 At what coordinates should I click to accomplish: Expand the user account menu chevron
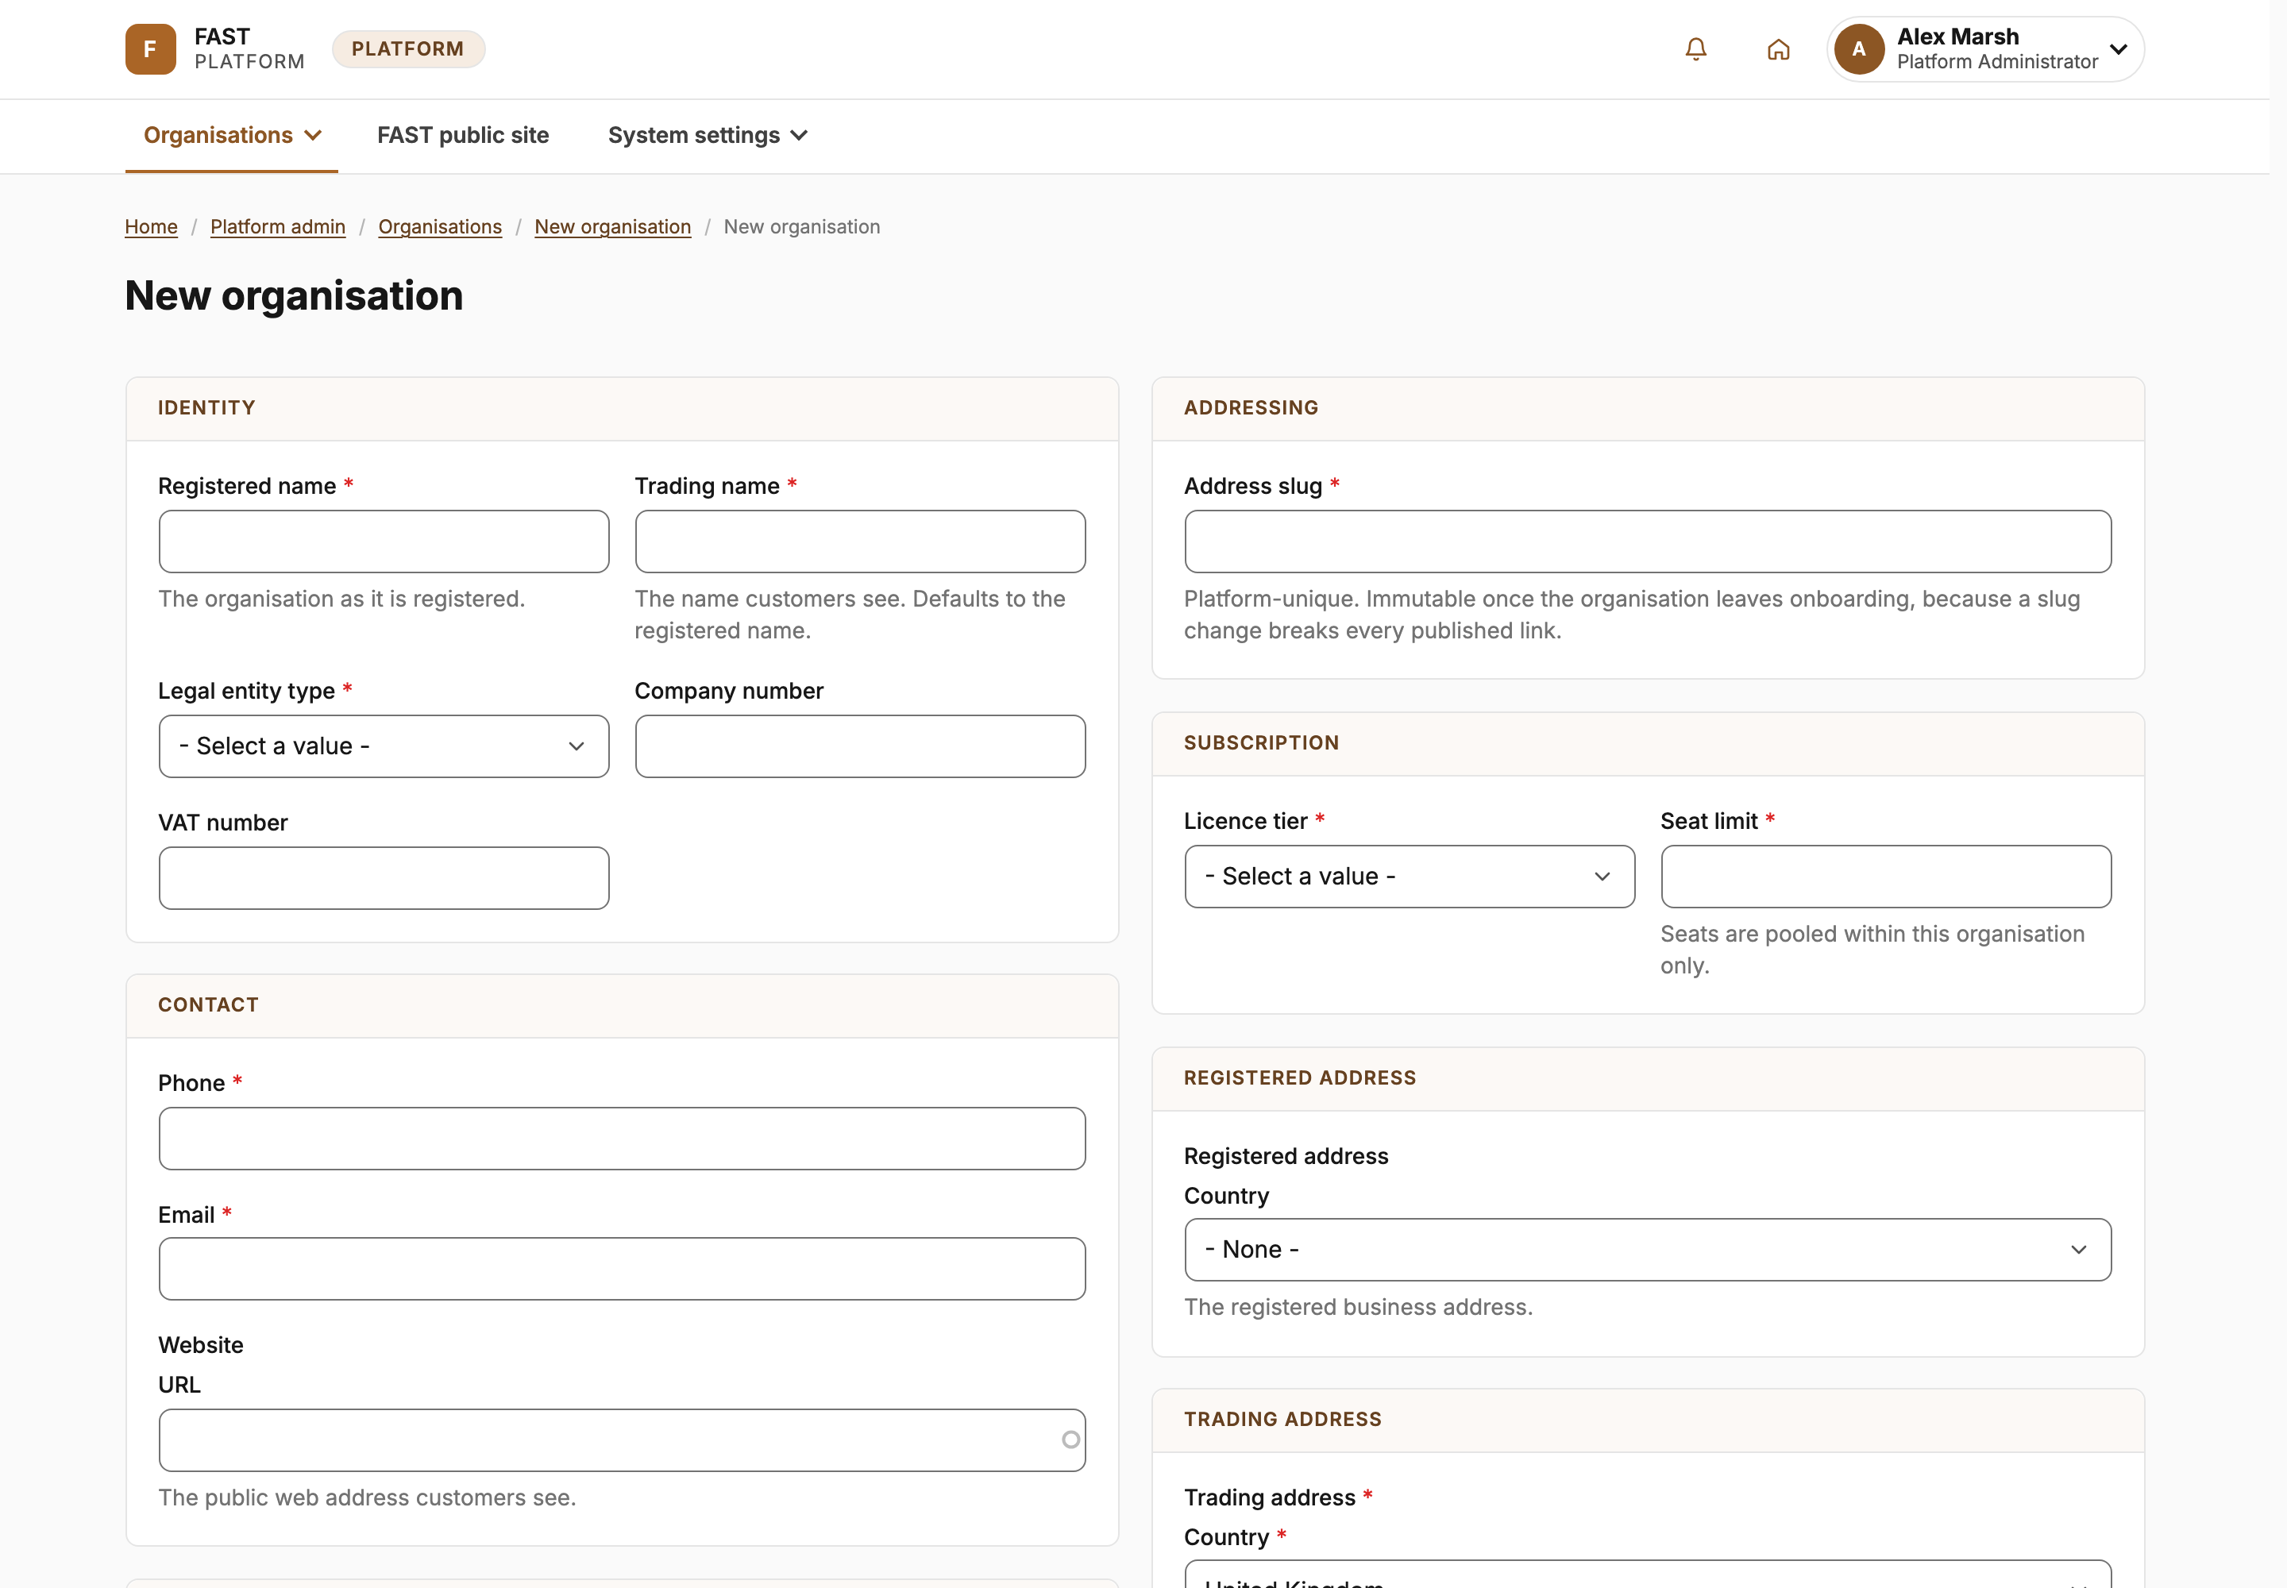(x=2119, y=48)
